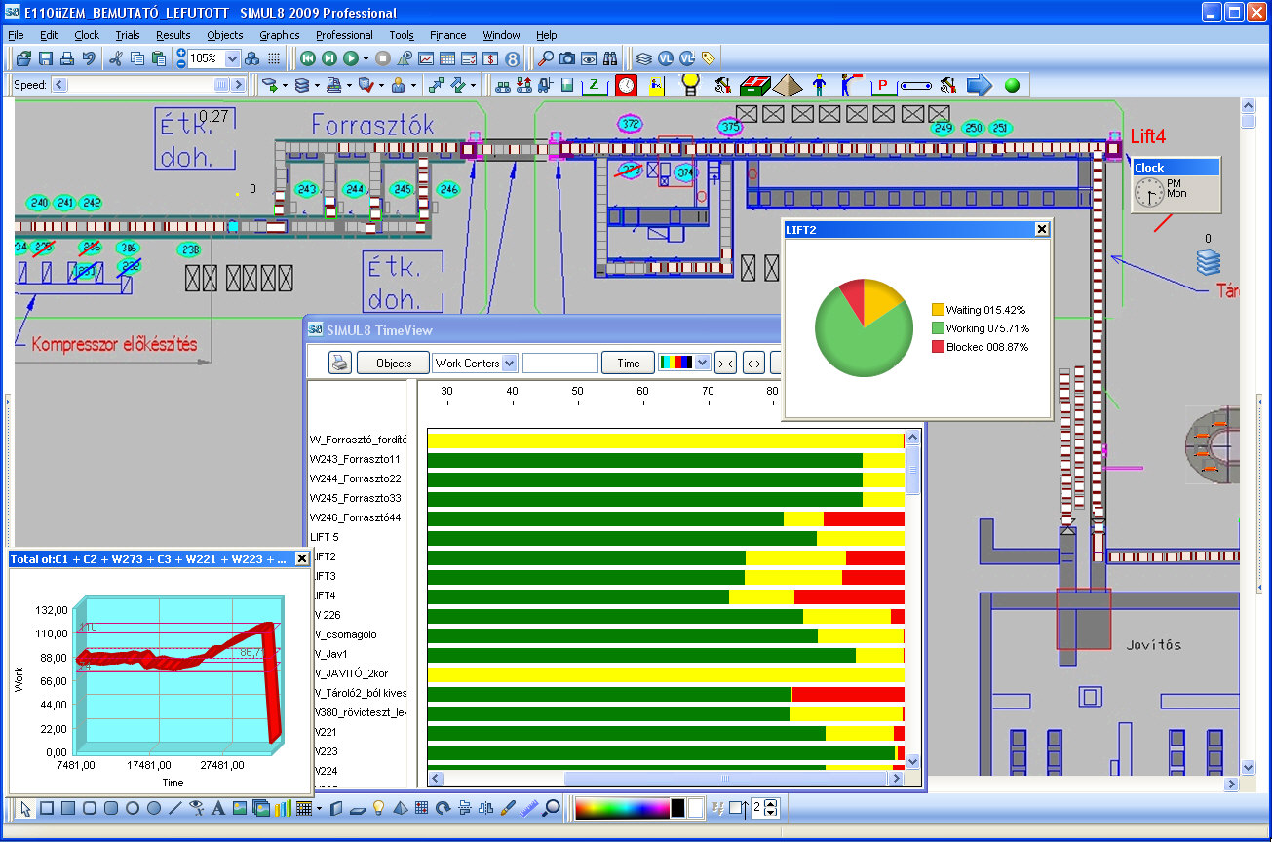Viewport: 1272px width, 842px height.
Task: Select the text A drawing tool
Action: (217, 808)
